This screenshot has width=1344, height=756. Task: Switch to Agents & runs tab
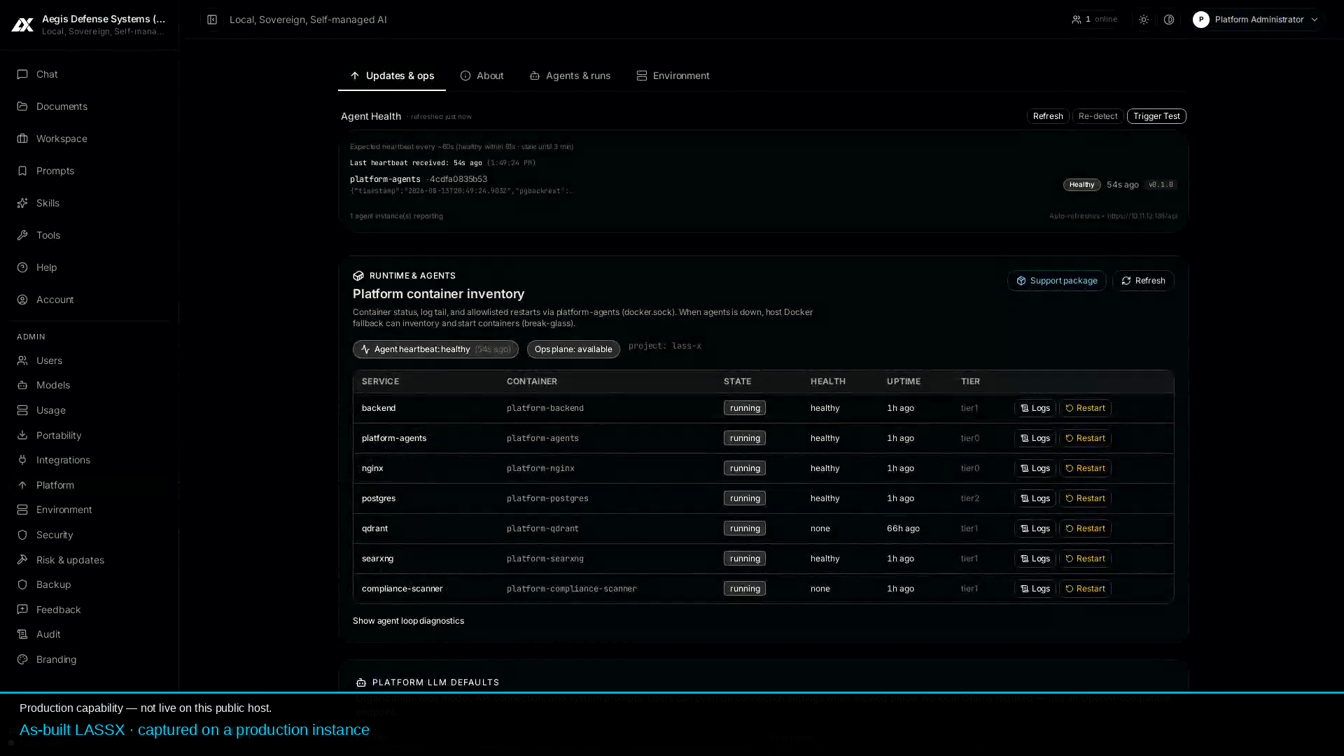(x=570, y=76)
